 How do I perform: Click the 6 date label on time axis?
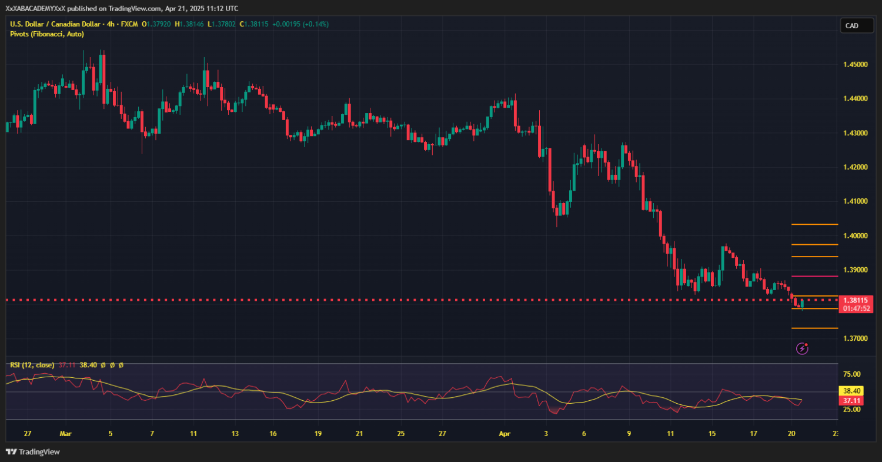click(x=584, y=434)
